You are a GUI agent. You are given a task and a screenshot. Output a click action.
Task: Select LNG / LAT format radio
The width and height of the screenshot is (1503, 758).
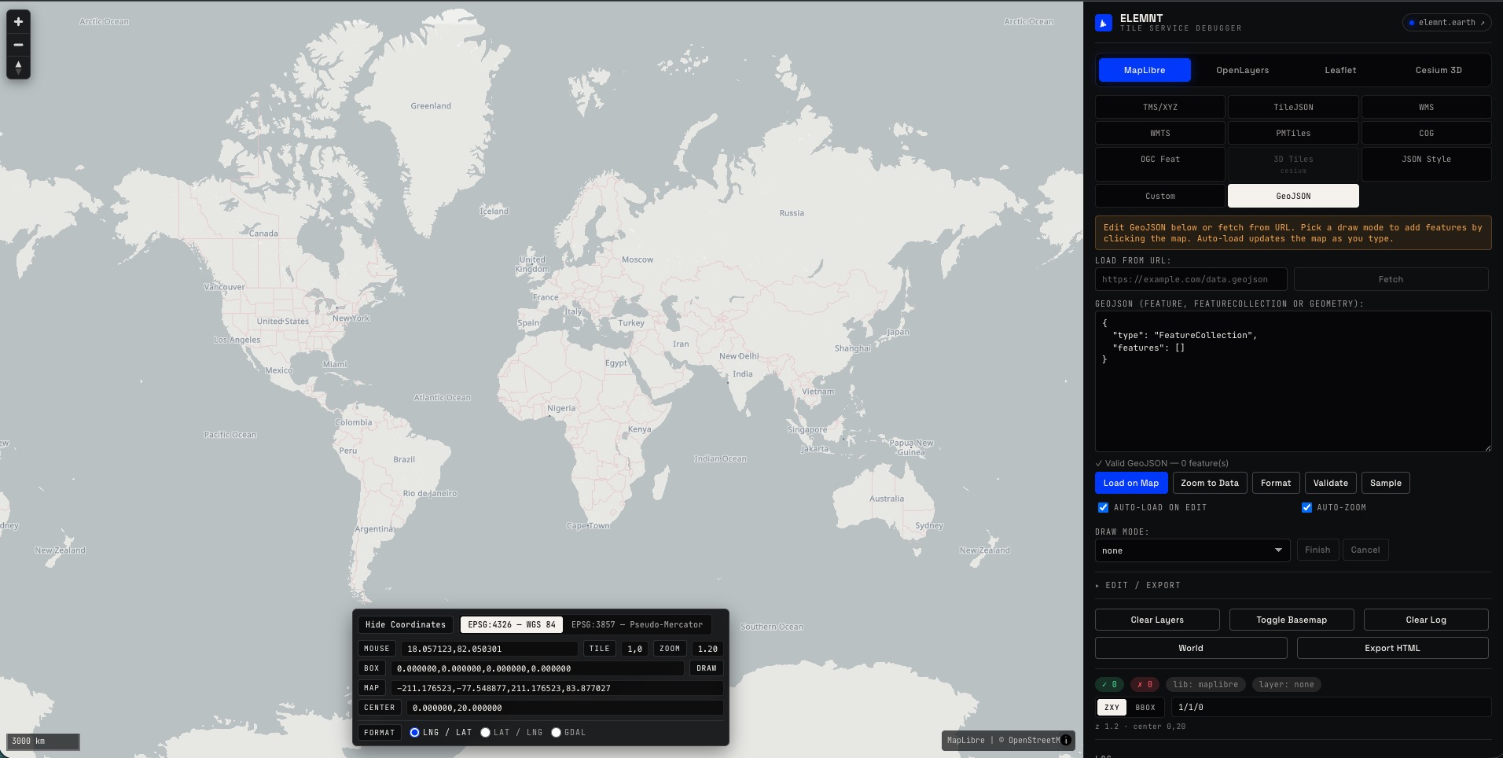(414, 732)
